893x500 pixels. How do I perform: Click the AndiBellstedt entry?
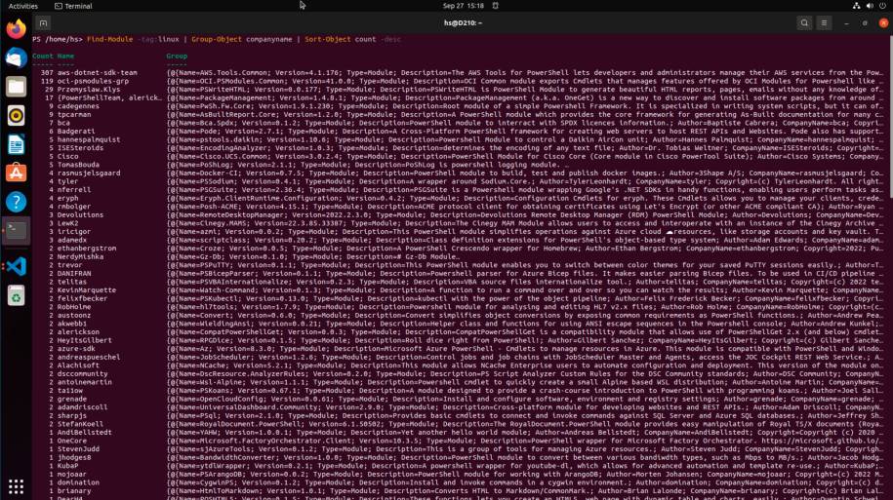click(84, 433)
